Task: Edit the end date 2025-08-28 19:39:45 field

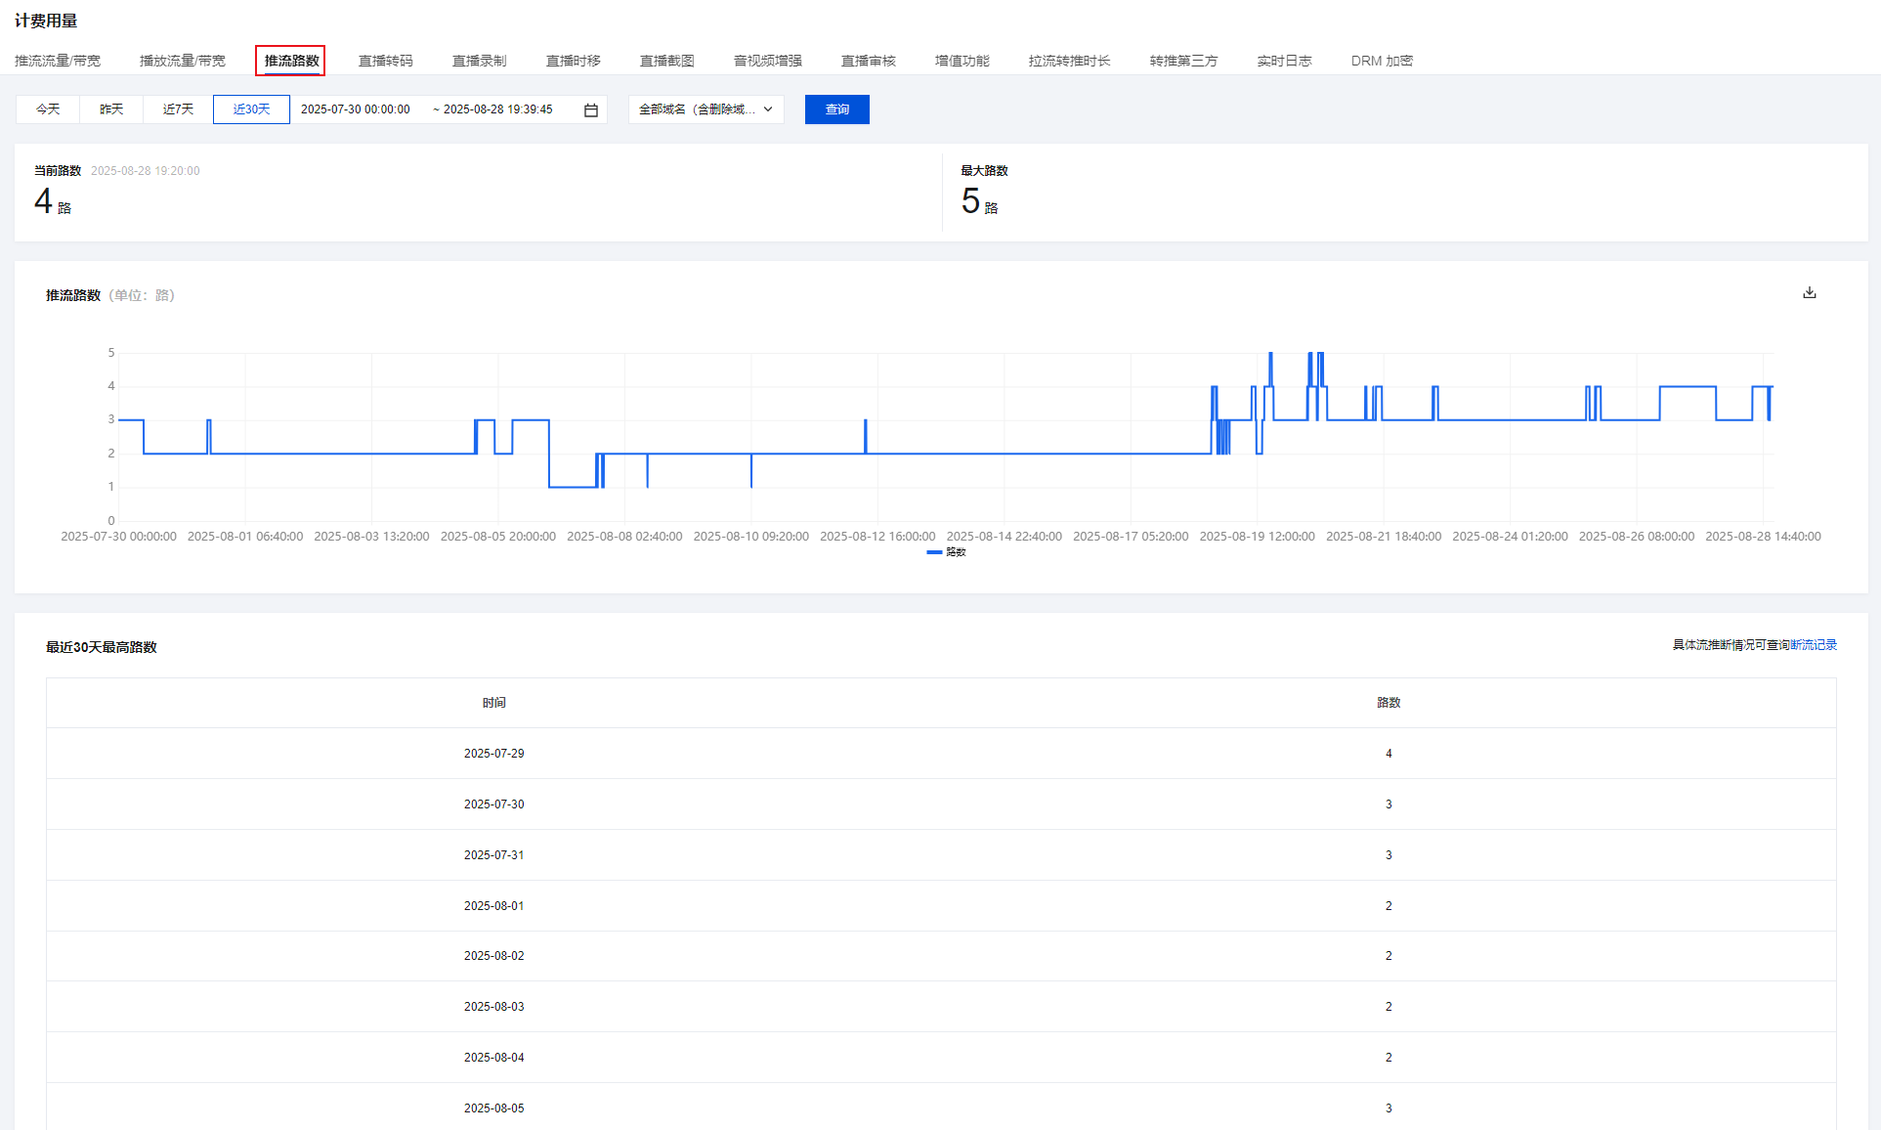Action: (x=498, y=109)
